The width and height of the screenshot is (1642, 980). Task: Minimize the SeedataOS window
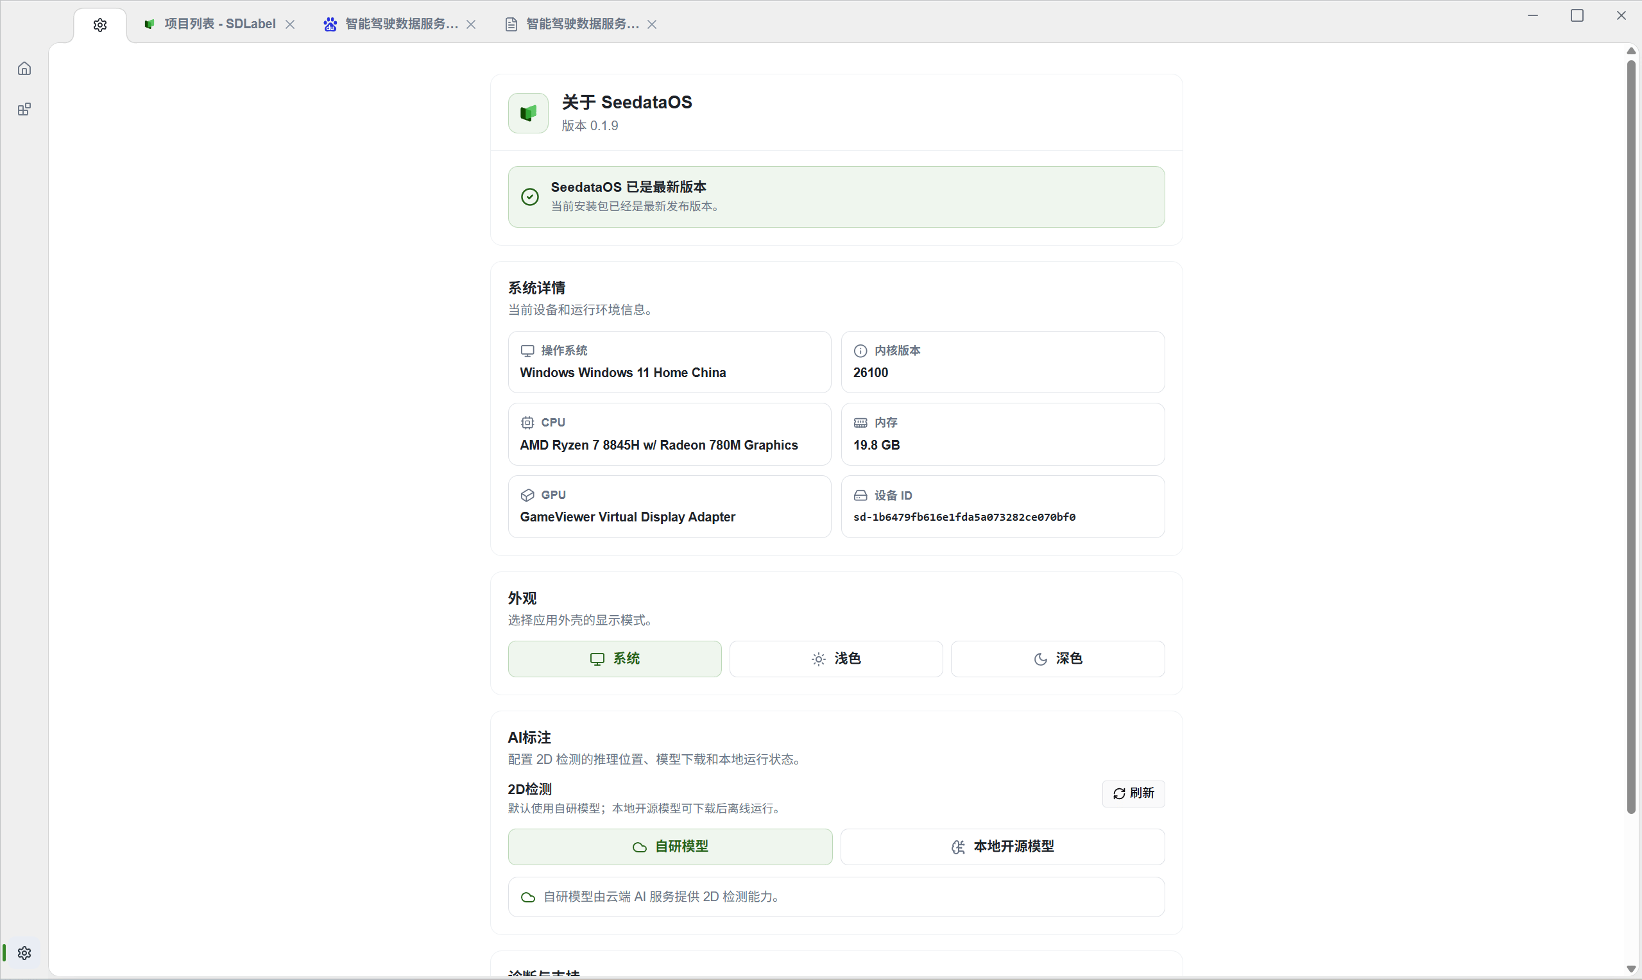coord(1533,16)
